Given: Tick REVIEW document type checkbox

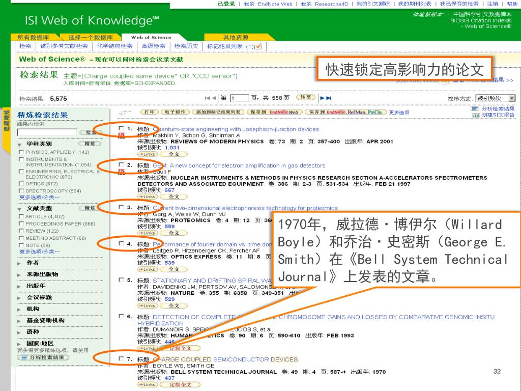Looking at the screenshot, I should coord(21,231).
